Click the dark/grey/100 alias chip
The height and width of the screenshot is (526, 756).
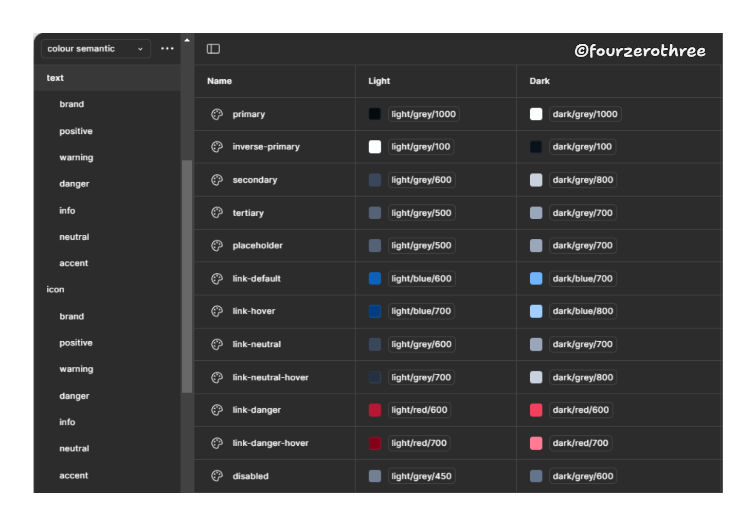(x=582, y=147)
